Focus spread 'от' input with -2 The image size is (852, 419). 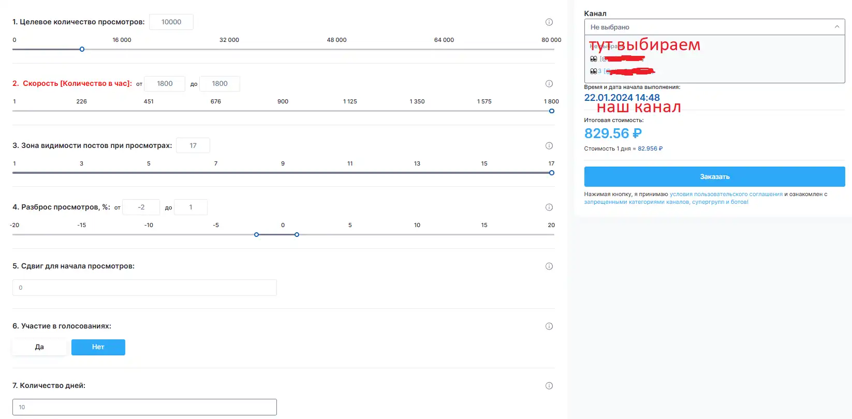click(141, 207)
